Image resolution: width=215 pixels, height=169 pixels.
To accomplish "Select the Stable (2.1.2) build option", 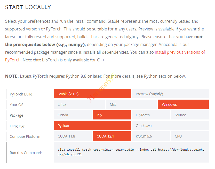I will 92,94.
